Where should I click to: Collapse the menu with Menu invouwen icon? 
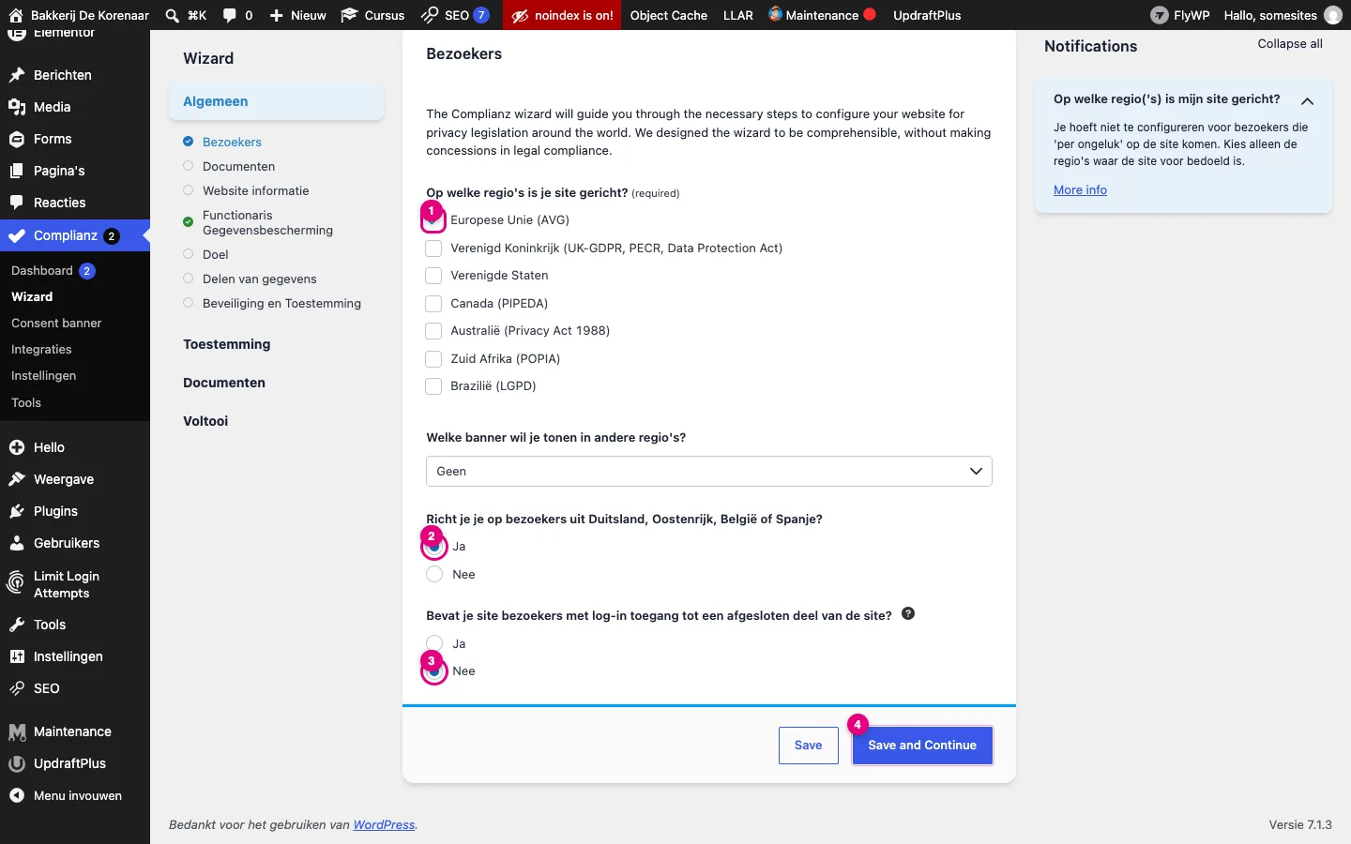pos(17,795)
